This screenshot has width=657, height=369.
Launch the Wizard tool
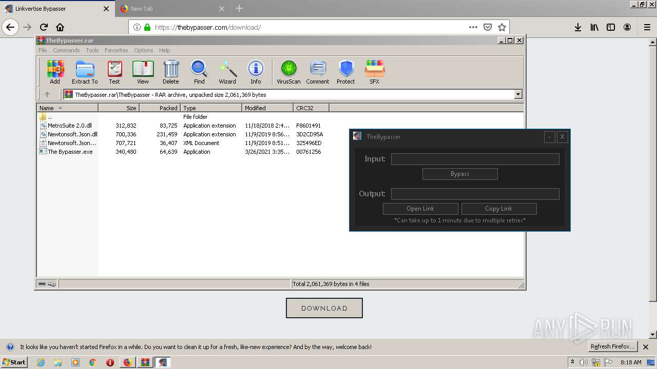[227, 72]
